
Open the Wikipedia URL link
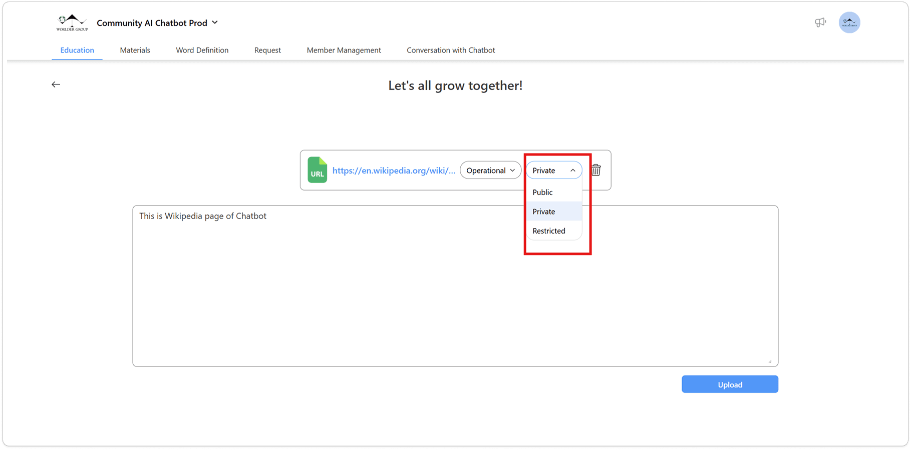pyautogui.click(x=394, y=170)
